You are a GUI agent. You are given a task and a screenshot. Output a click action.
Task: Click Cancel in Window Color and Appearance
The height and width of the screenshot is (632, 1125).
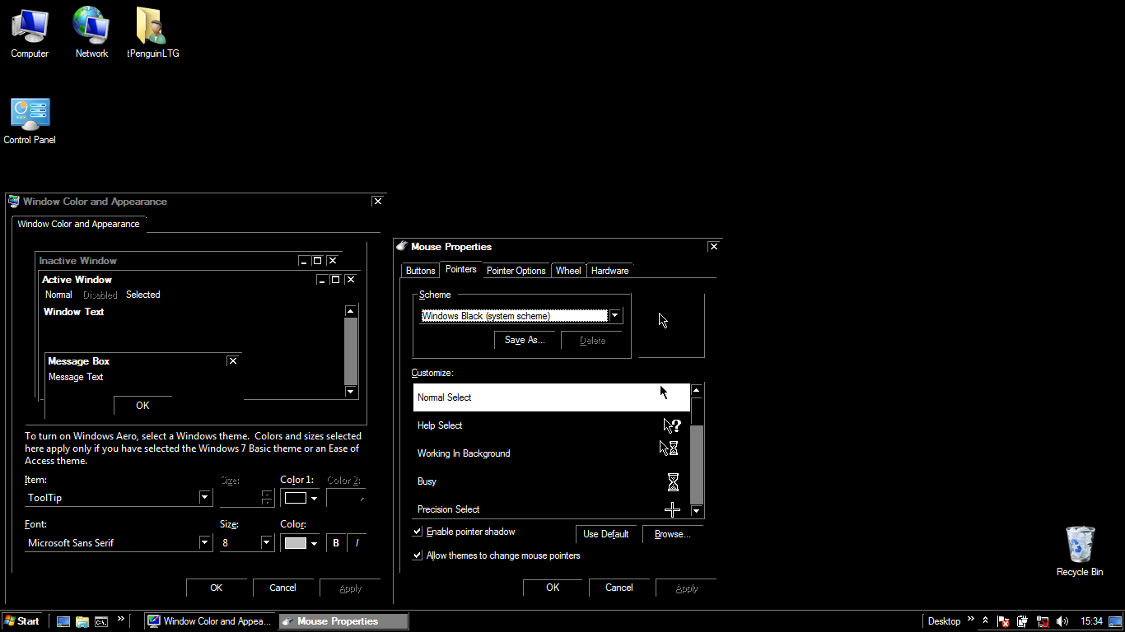282,588
